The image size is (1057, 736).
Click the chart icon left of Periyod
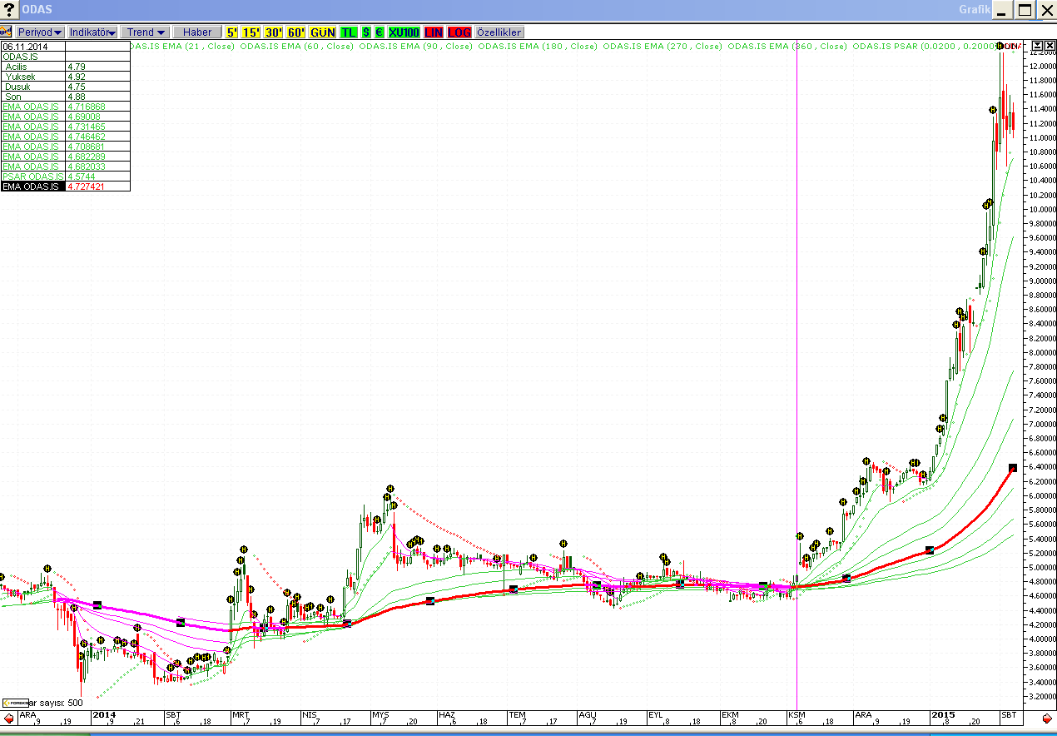[6, 32]
